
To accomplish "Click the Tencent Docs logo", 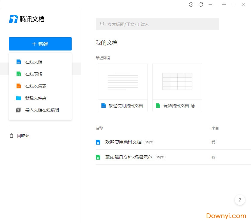I will (27, 19).
